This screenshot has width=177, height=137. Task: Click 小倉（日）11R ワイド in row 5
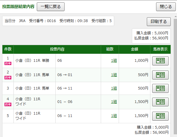click(28, 116)
